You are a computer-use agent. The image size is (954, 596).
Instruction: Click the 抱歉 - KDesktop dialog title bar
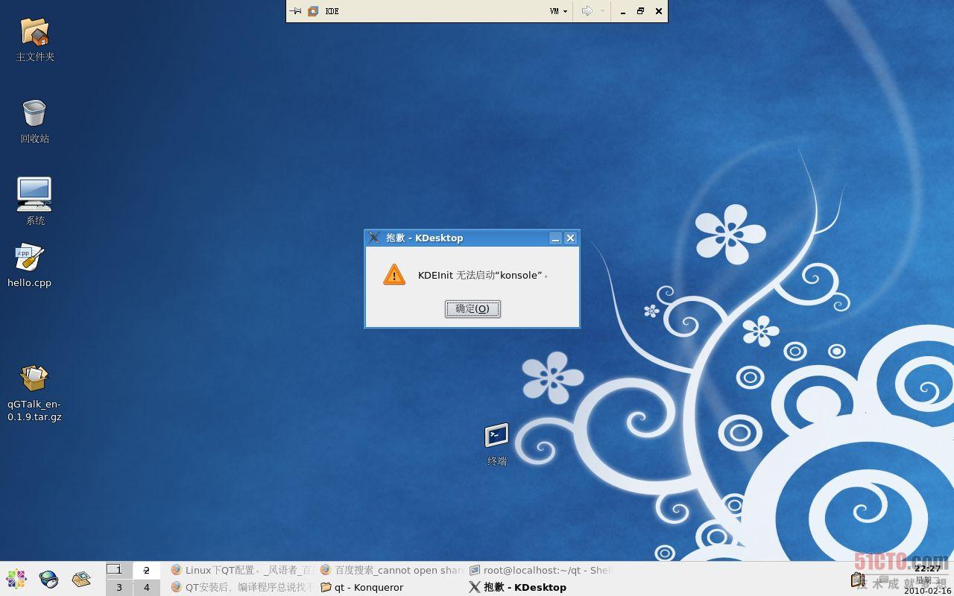tap(472, 238)
